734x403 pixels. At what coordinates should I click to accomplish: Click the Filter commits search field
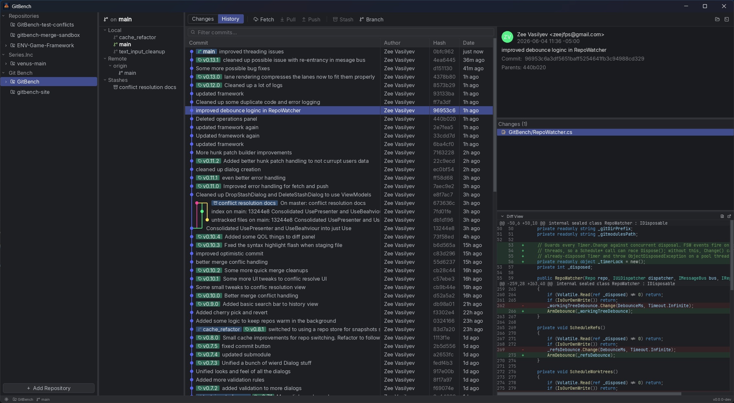(341, 32)
